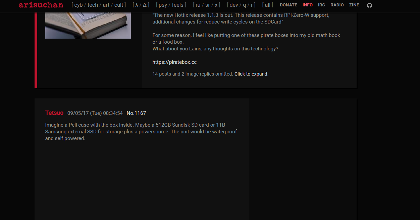Click the arisuchan site logo
This screenshot has width=420, height=220.
coord(41,5)
